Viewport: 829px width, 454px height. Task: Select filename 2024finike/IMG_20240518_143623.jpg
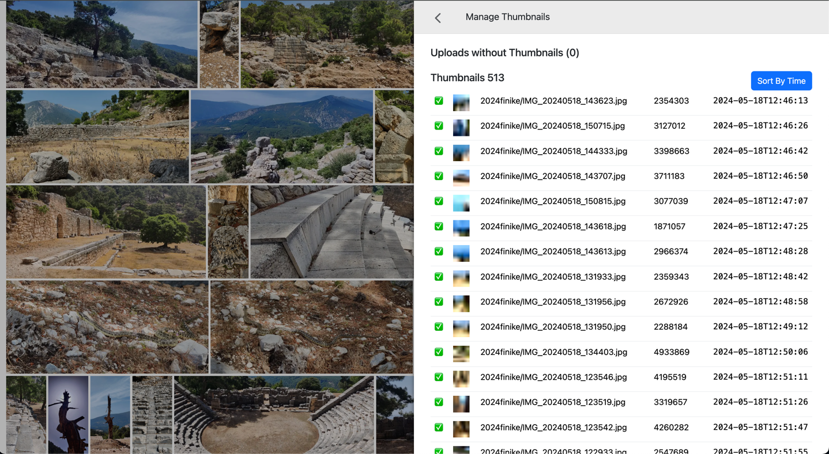553,101
